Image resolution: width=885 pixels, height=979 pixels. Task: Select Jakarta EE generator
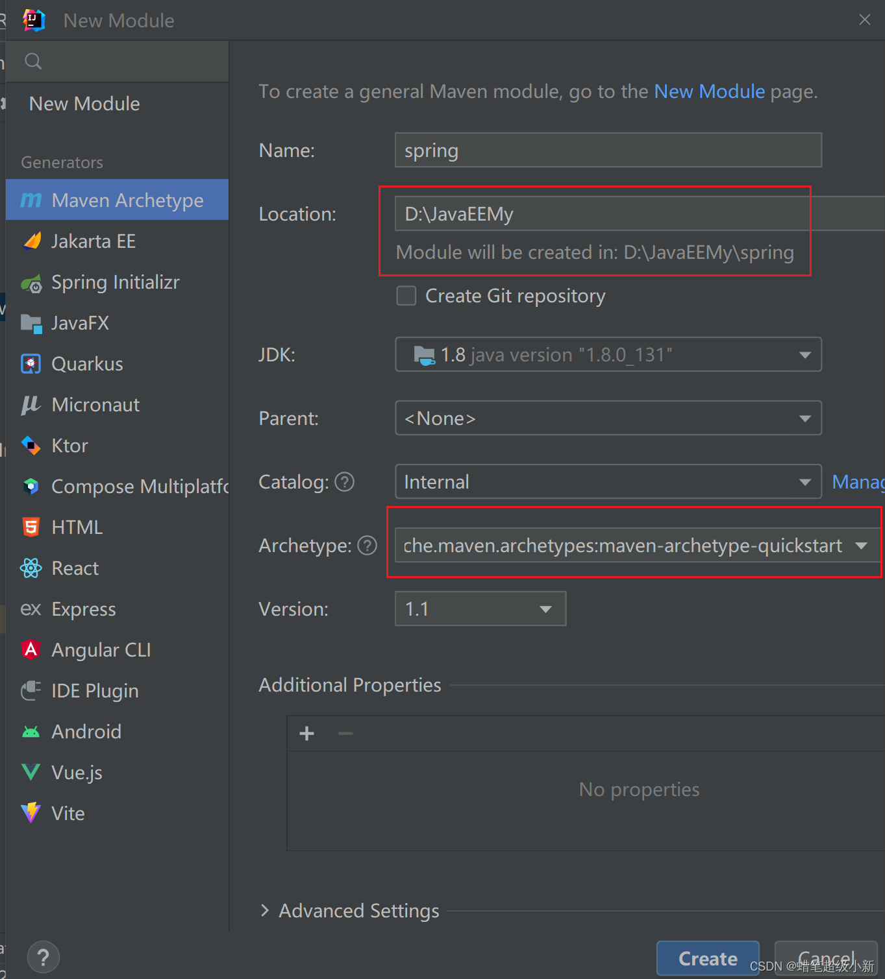(x=118, y=241)
